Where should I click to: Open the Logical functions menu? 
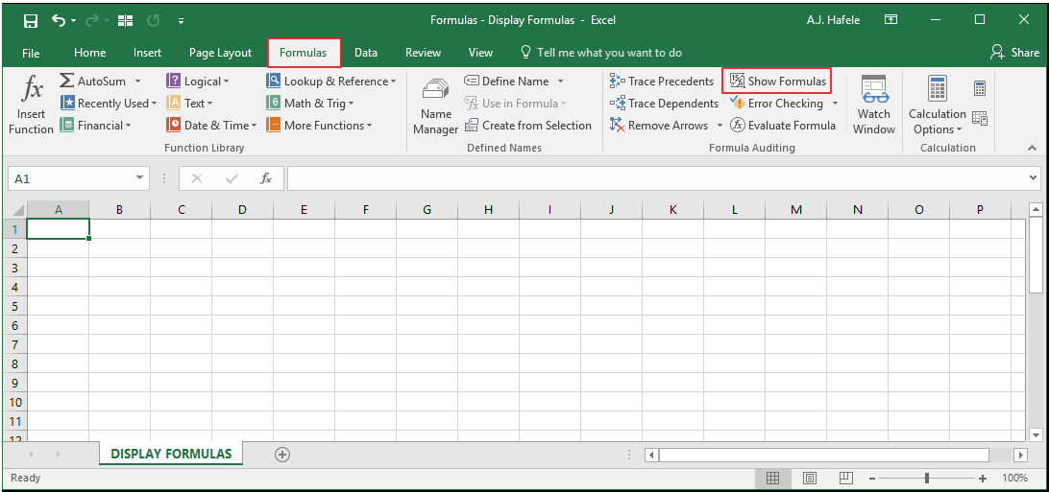[197, 82]
